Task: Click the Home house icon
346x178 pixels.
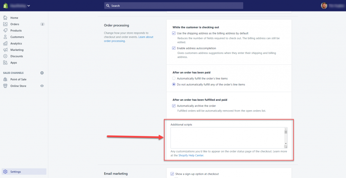Action: [x=5, y=18]
